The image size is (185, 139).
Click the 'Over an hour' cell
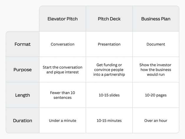[156, 120]
